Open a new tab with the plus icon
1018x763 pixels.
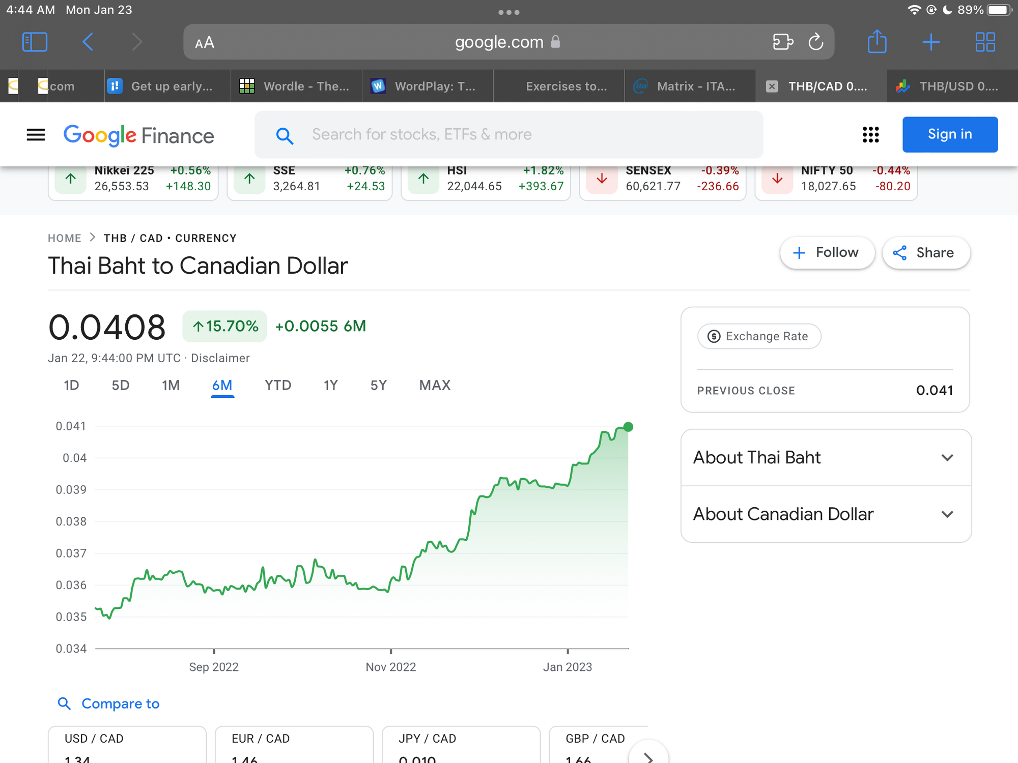[x=931, y=42]
